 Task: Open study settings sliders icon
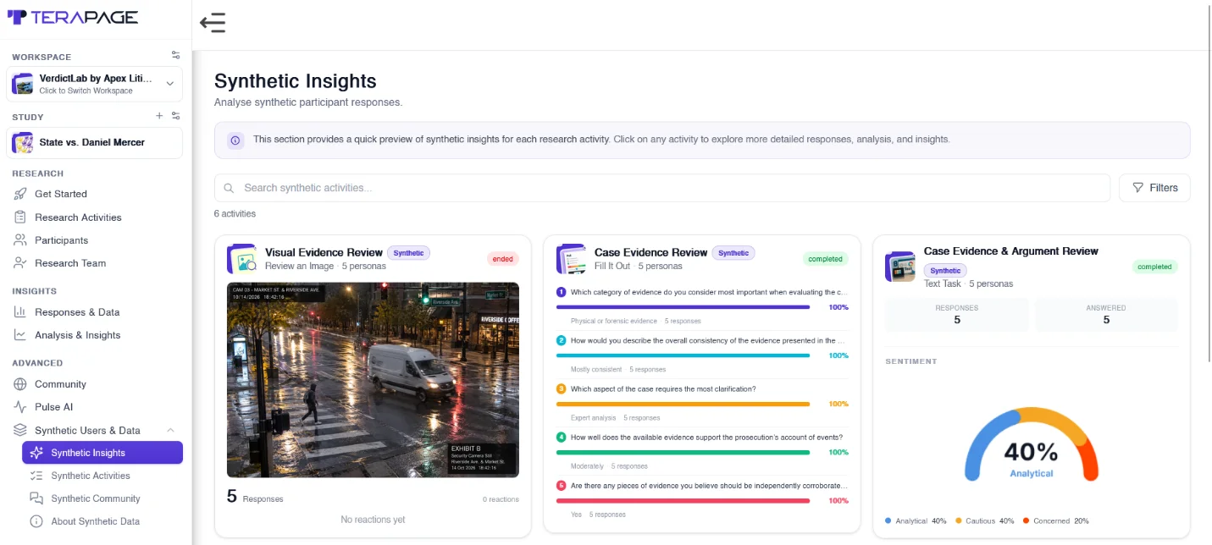click(175, 116)
